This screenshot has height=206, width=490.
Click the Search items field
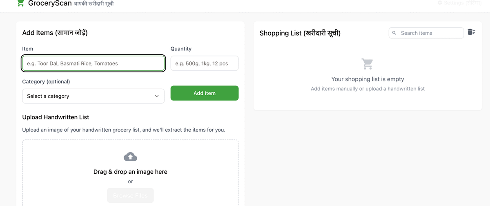[x=426, y=33]
